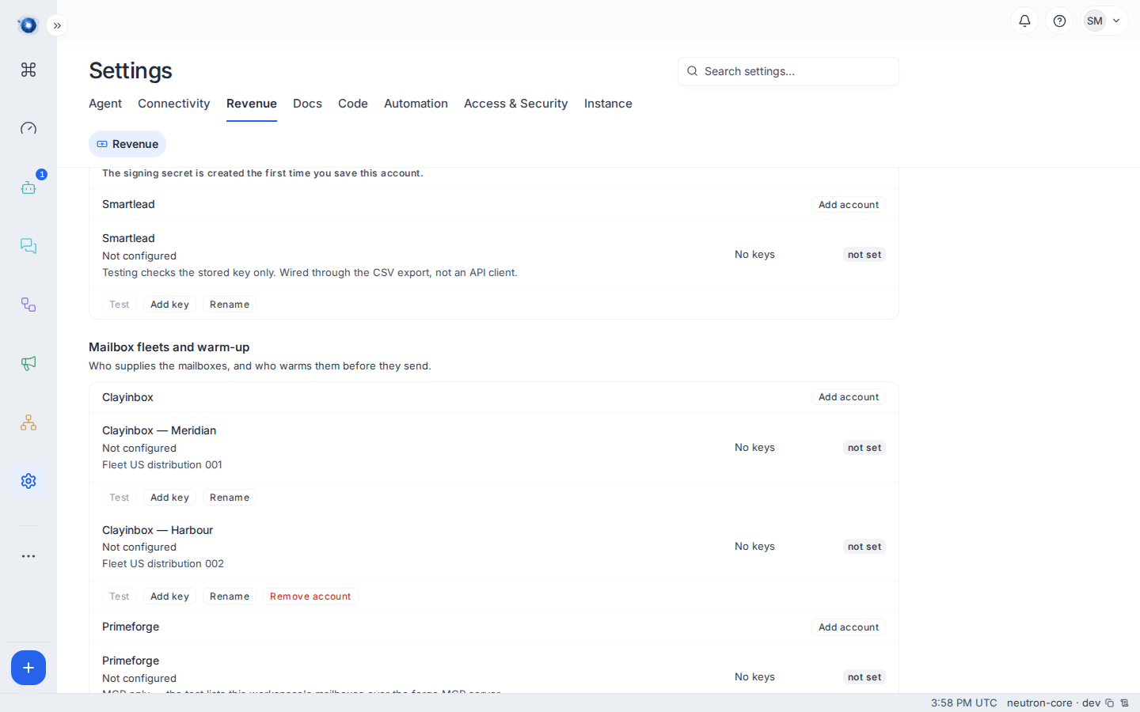Switch to the Agent tab
The width and height of the screenshot is (1140, 712).
pyautogui.click(x=105, y=104)
